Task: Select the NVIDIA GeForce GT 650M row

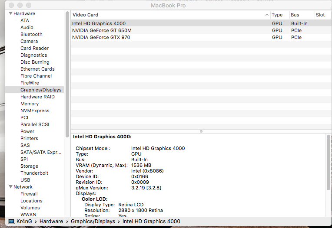Action: [x=201, y=30]
